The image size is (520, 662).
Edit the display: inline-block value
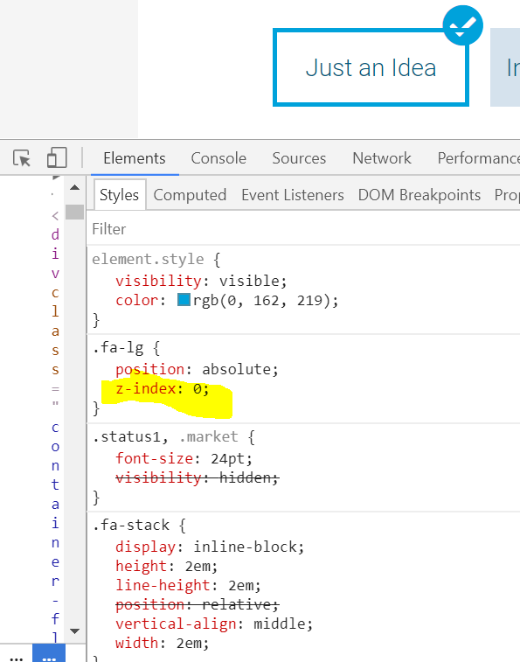245,547
